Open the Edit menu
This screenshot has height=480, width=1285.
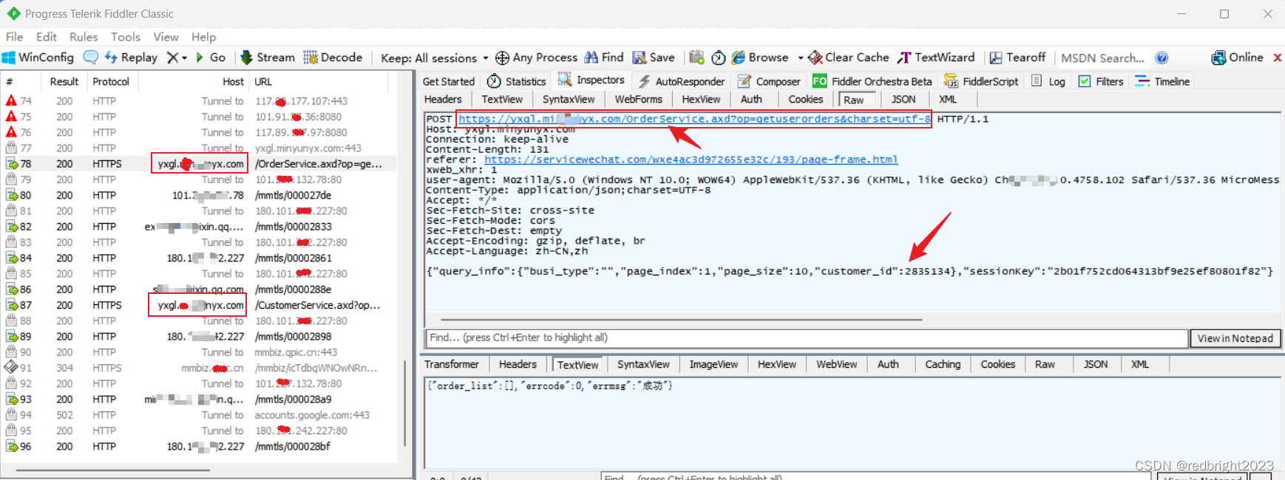47,37
